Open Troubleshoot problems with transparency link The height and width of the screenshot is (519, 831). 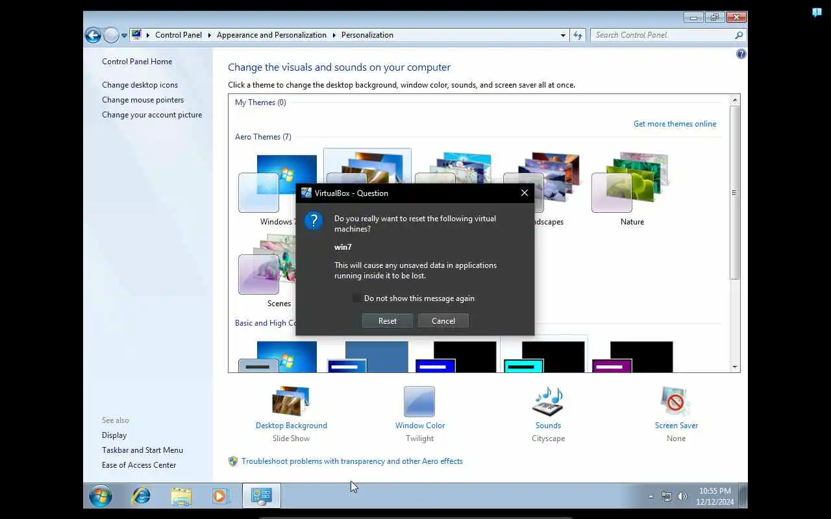pyautogui.click(x=353, y=461)
